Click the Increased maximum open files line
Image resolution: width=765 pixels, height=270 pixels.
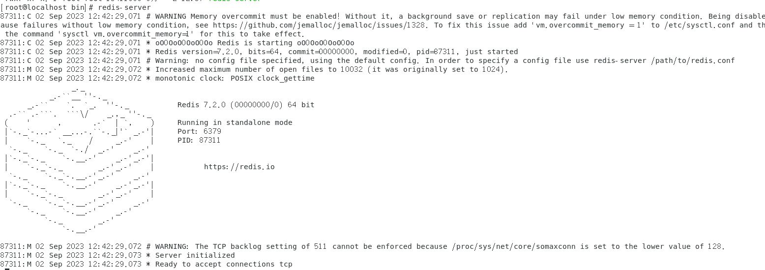click(x=254, y=69)
